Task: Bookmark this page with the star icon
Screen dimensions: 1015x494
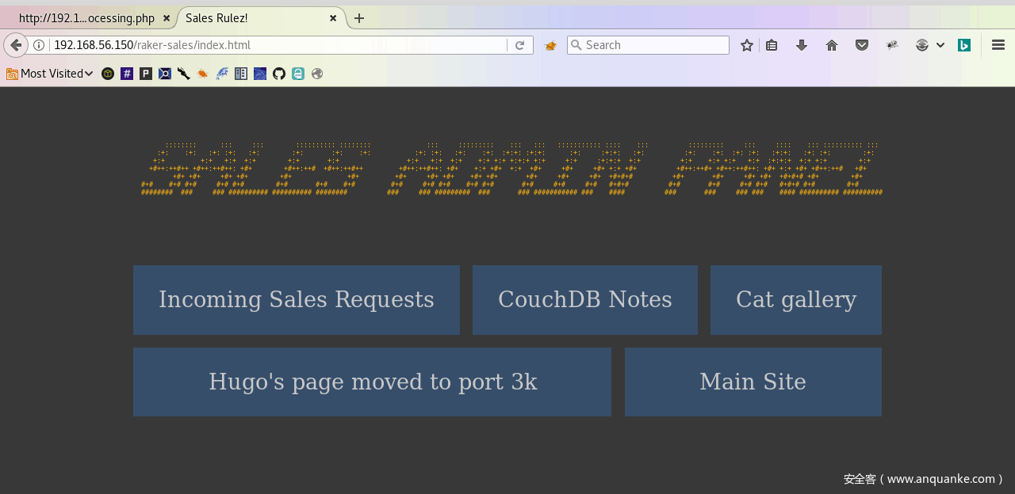Action: pos(747,45)
